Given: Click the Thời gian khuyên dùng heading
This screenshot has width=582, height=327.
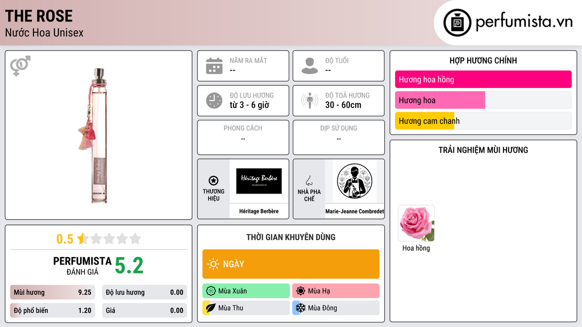Looking at the screenshot, I should [x=291, y=237].
